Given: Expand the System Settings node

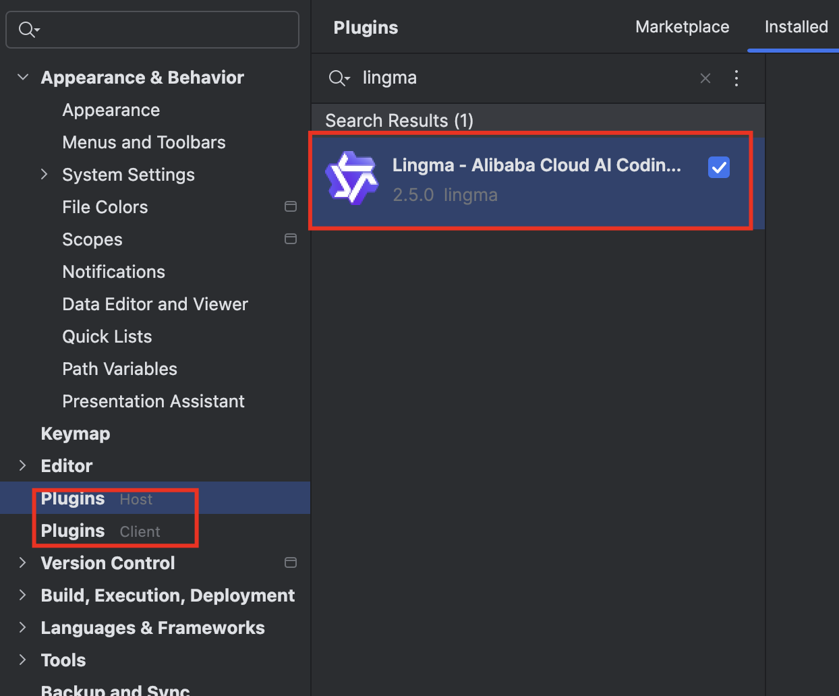Looking at the screenshot, I should coord(45,175).
